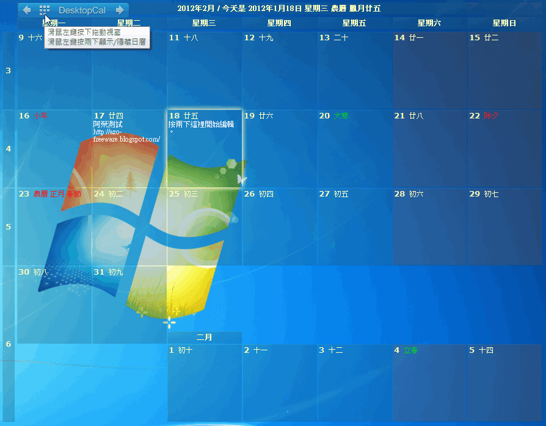This screenshot has height=426, width=546.
Task: Select the day cell for 30 初八
Action: (54, 305)
